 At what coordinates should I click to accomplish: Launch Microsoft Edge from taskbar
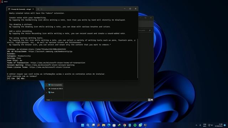click(109, 125)
